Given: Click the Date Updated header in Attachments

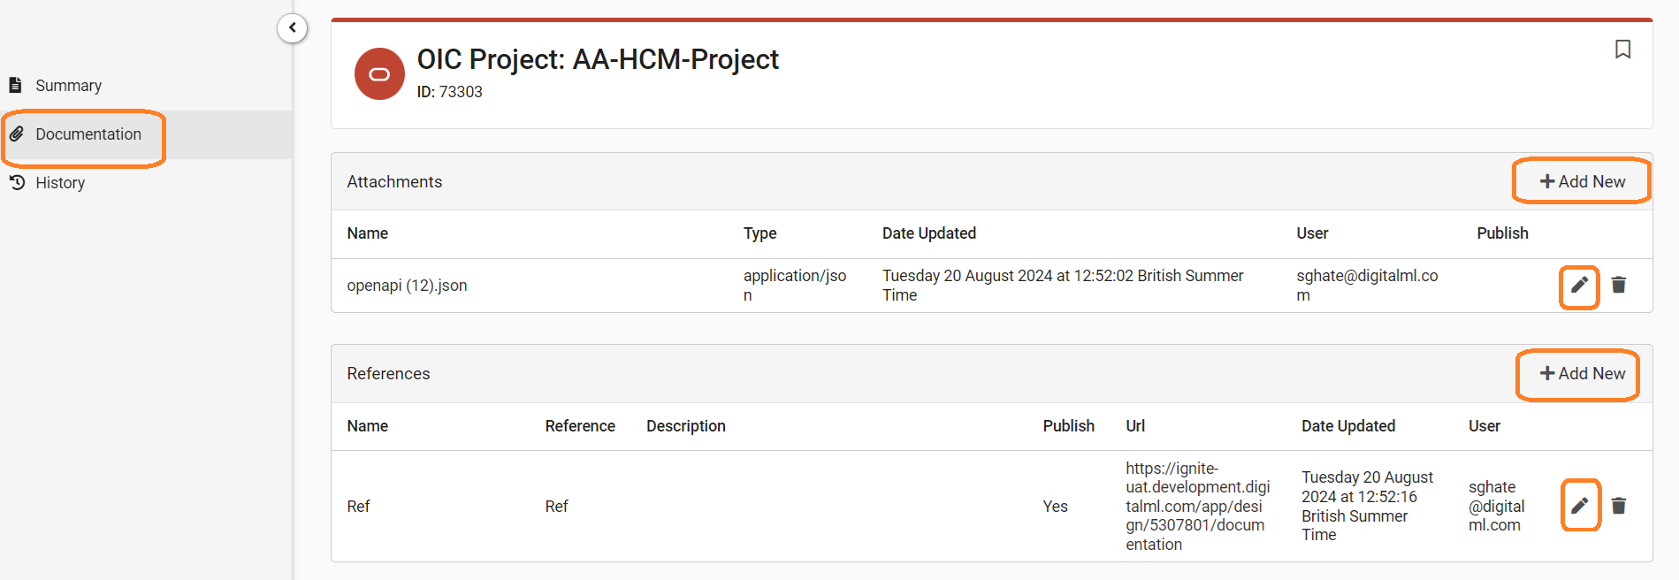Looking at the screenshot, I should tap(928, 233).
